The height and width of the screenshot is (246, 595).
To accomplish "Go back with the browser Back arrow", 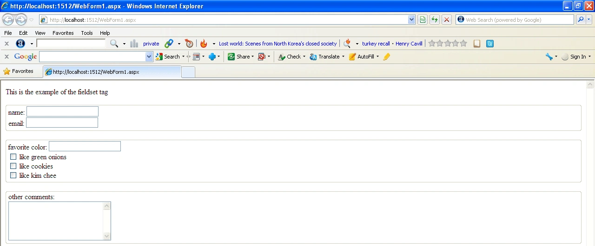I will coord(8,19).
